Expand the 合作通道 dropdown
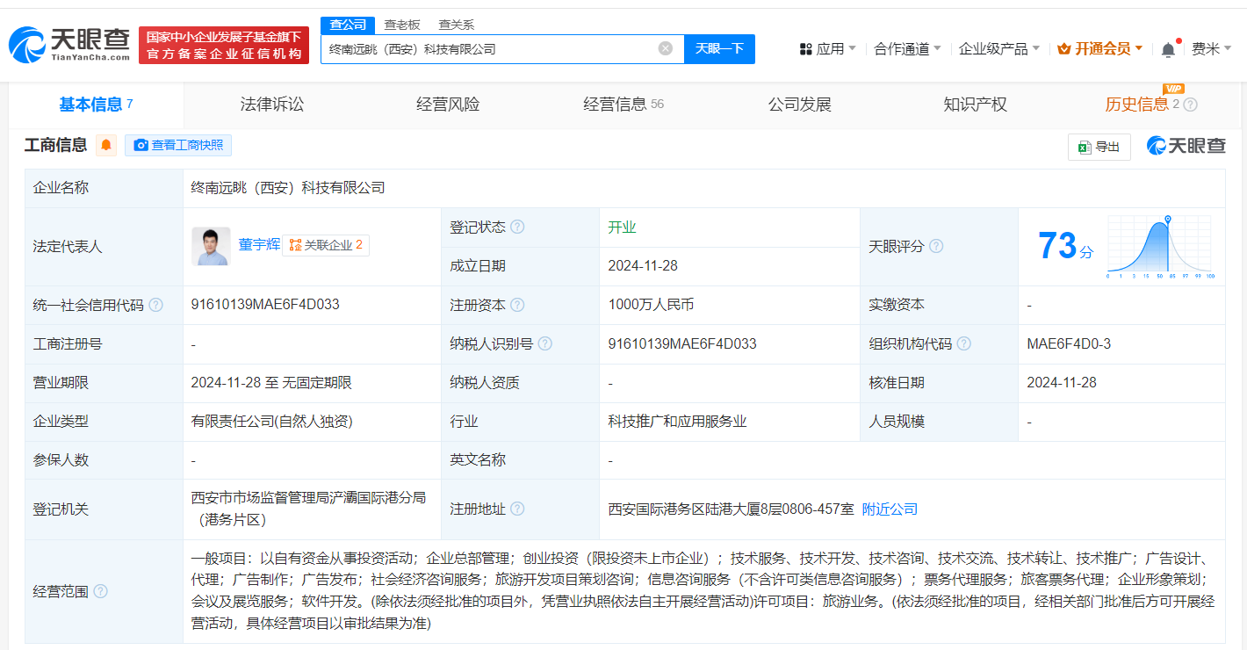 tap(907, 49)
